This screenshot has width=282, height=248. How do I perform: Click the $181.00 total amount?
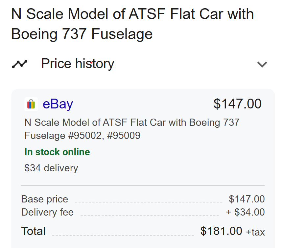221,231
